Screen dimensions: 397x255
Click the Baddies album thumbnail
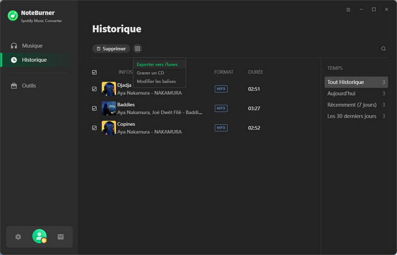tap(109, 108)
